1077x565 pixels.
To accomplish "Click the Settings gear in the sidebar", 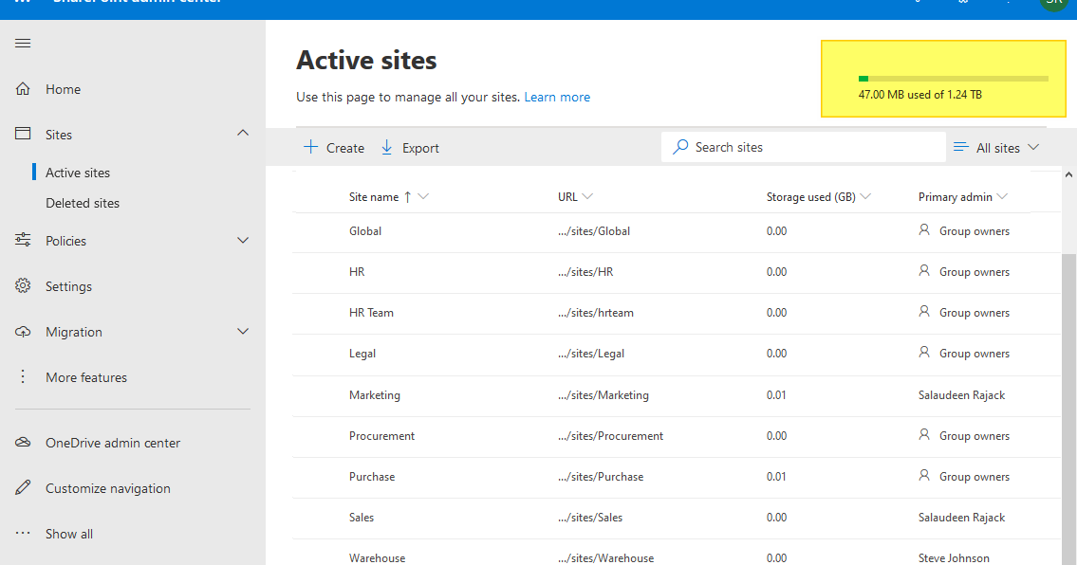I will coord(22,285).
